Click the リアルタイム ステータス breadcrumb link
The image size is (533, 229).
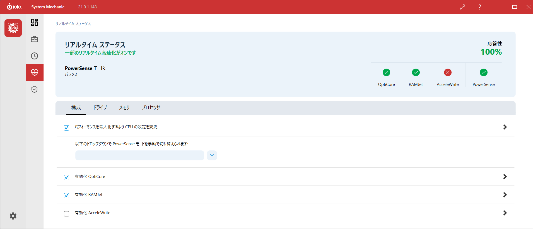click(x=73, y=24)
